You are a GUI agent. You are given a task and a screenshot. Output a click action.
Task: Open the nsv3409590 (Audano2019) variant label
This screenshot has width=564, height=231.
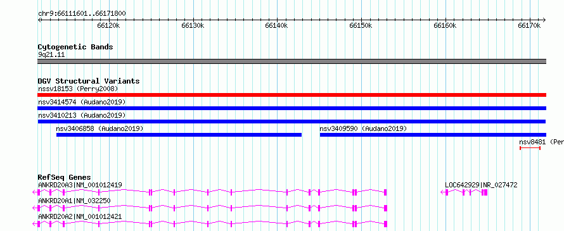(x=363, y=128)
